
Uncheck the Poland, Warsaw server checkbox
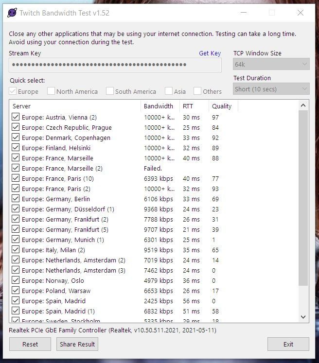point(16,290)
